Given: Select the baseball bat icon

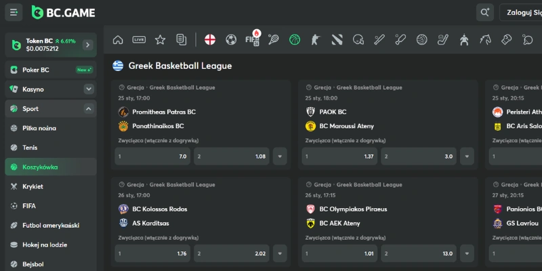Looking at the screenshot, I should 379,40.
